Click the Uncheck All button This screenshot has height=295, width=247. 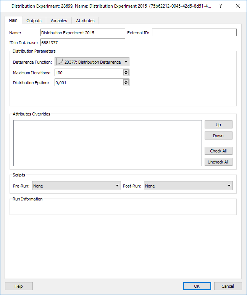[218, 162]
